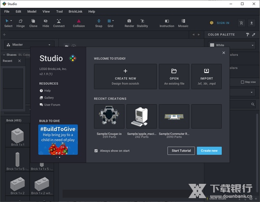Add a new tab with plus icon

[x=4, y=35]
